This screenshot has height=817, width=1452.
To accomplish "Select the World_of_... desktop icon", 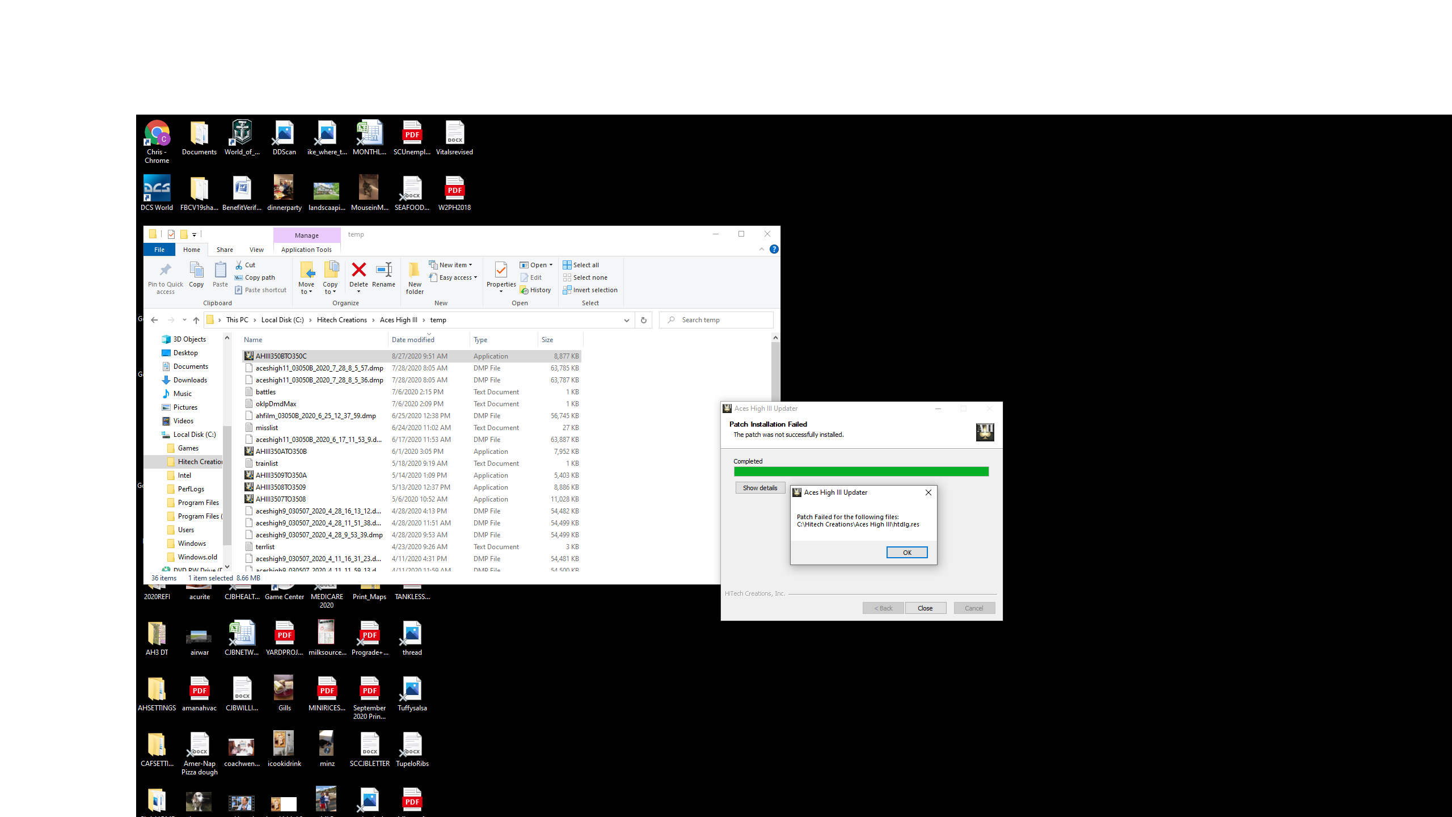I will point(242,138).
